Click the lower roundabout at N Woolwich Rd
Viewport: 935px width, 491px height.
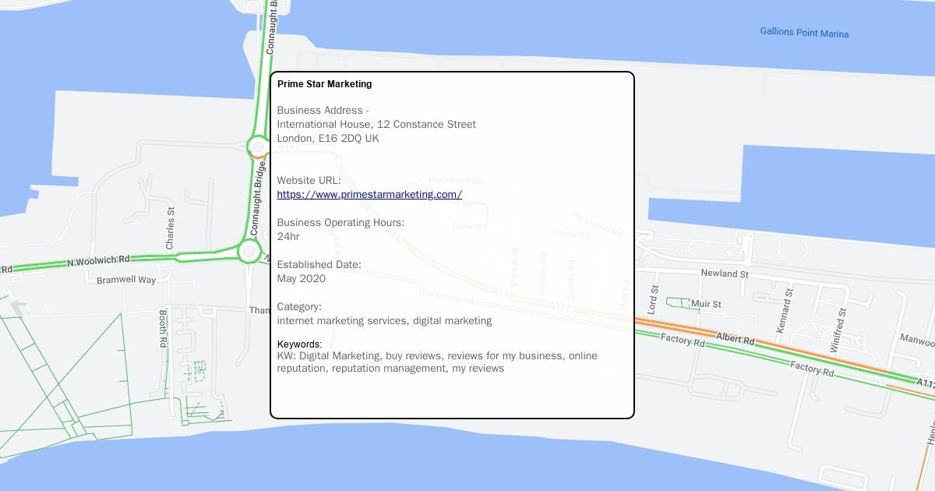coord(249,251)
